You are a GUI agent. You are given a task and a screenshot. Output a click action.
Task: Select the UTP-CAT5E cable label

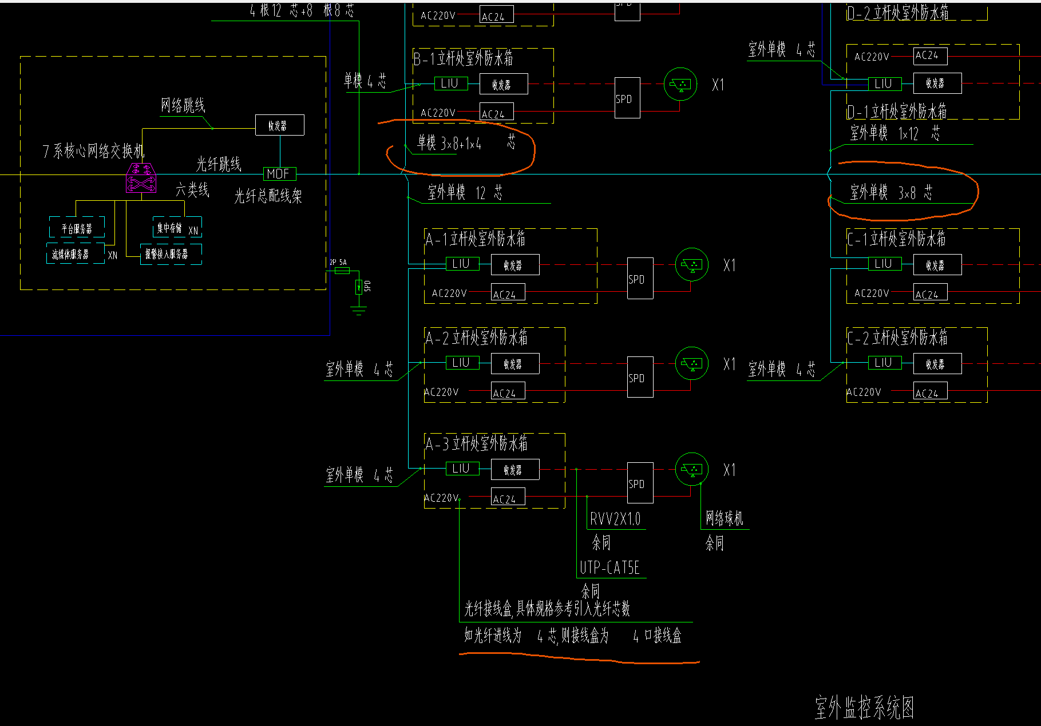coord(610,568)
